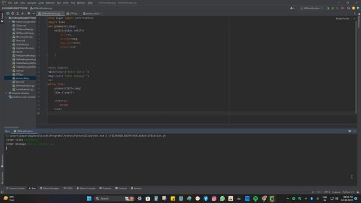Expand all nodes in Project panel

tap(17, 14)
